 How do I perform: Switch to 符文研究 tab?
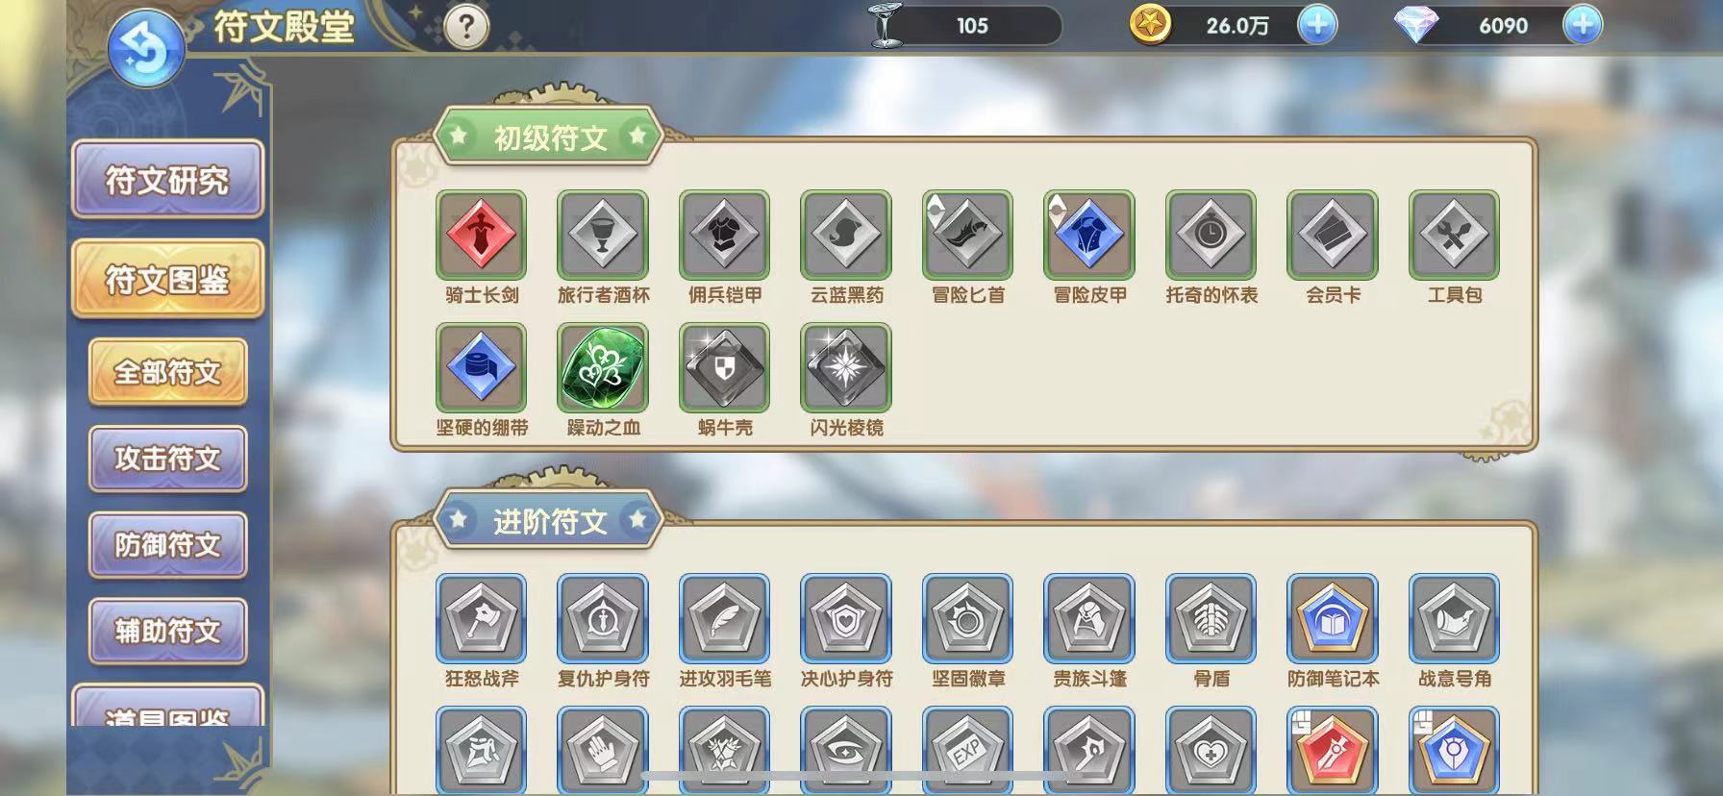(x=167, y=180)
